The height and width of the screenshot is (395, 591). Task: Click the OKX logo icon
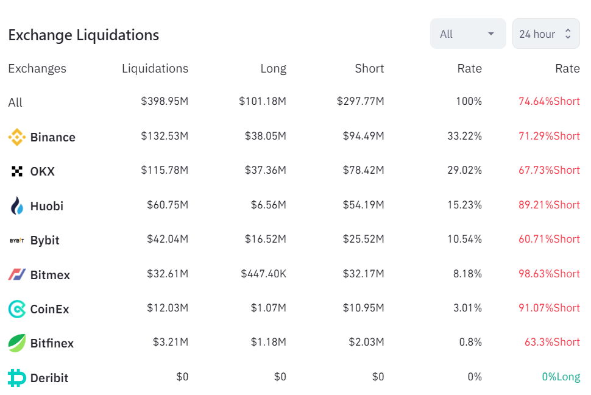(x=16, y=171)
